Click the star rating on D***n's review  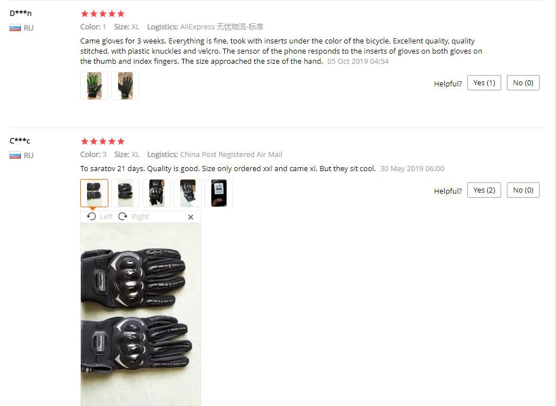(x=103, y=14)
